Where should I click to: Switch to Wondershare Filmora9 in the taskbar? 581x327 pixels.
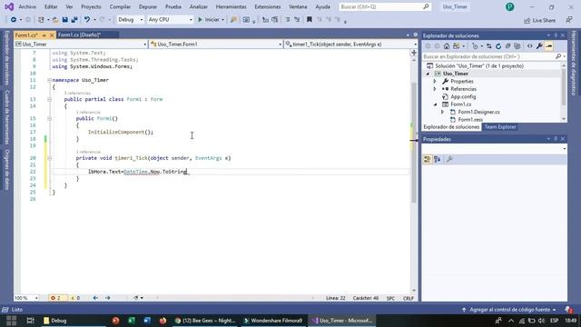pos(273,321)
